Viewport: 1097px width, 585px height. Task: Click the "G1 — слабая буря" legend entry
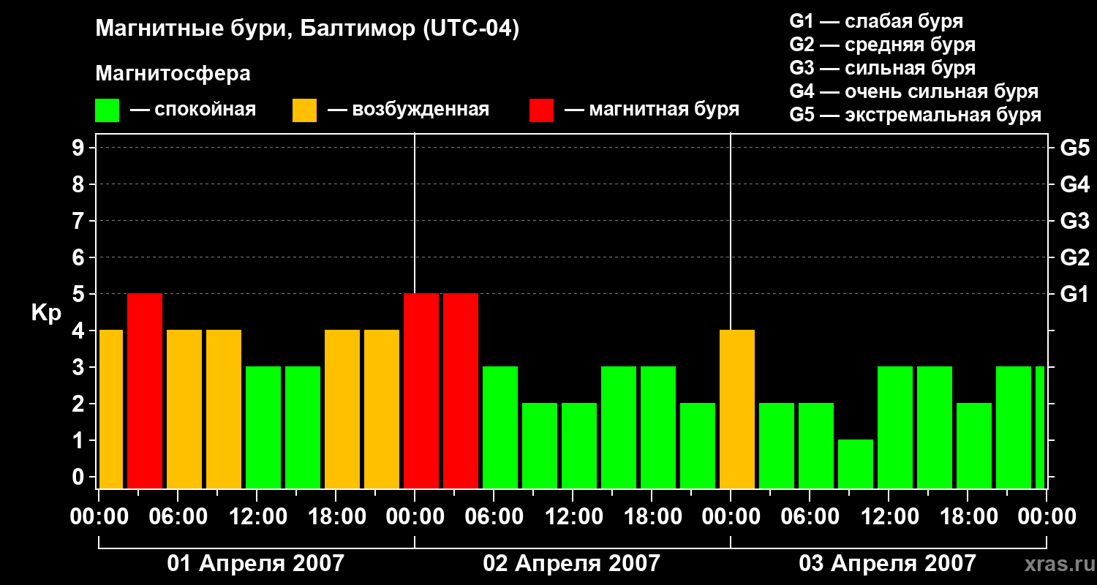pyautogui.click(x=876, y=21)
